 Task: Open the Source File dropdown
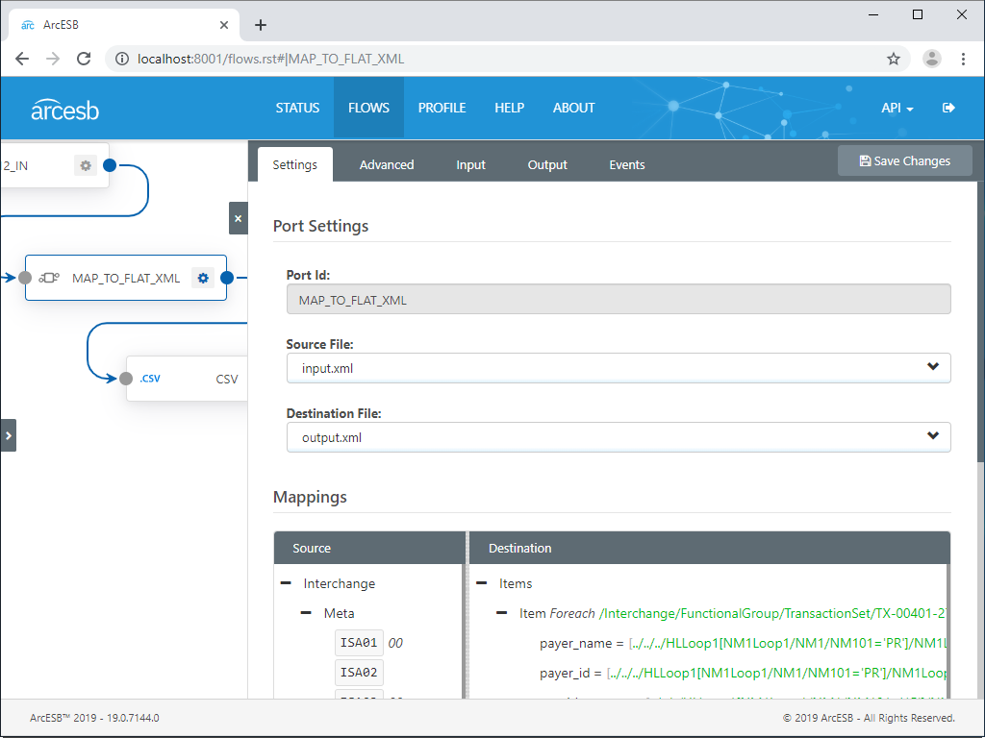click(x=932, y=367)
